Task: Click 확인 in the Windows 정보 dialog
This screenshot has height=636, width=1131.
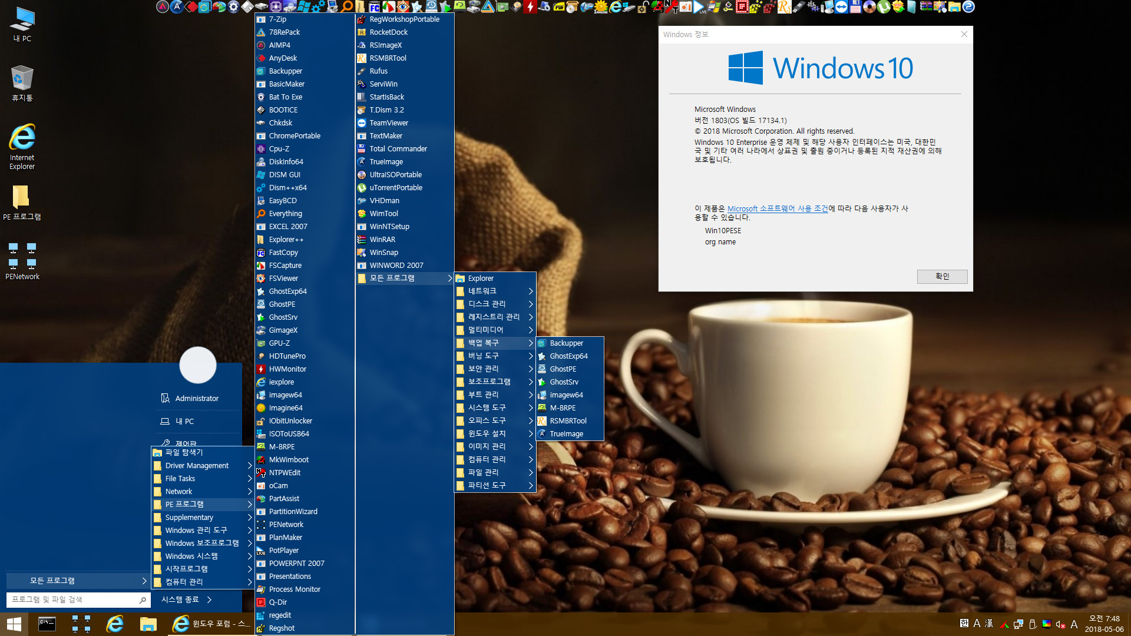Action: (x=942, y=277)
